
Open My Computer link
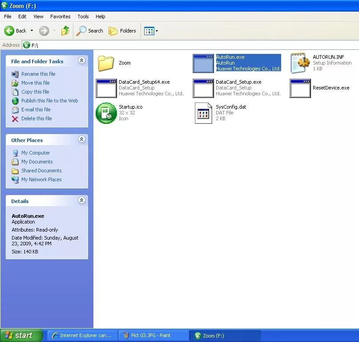click(36, 153)
